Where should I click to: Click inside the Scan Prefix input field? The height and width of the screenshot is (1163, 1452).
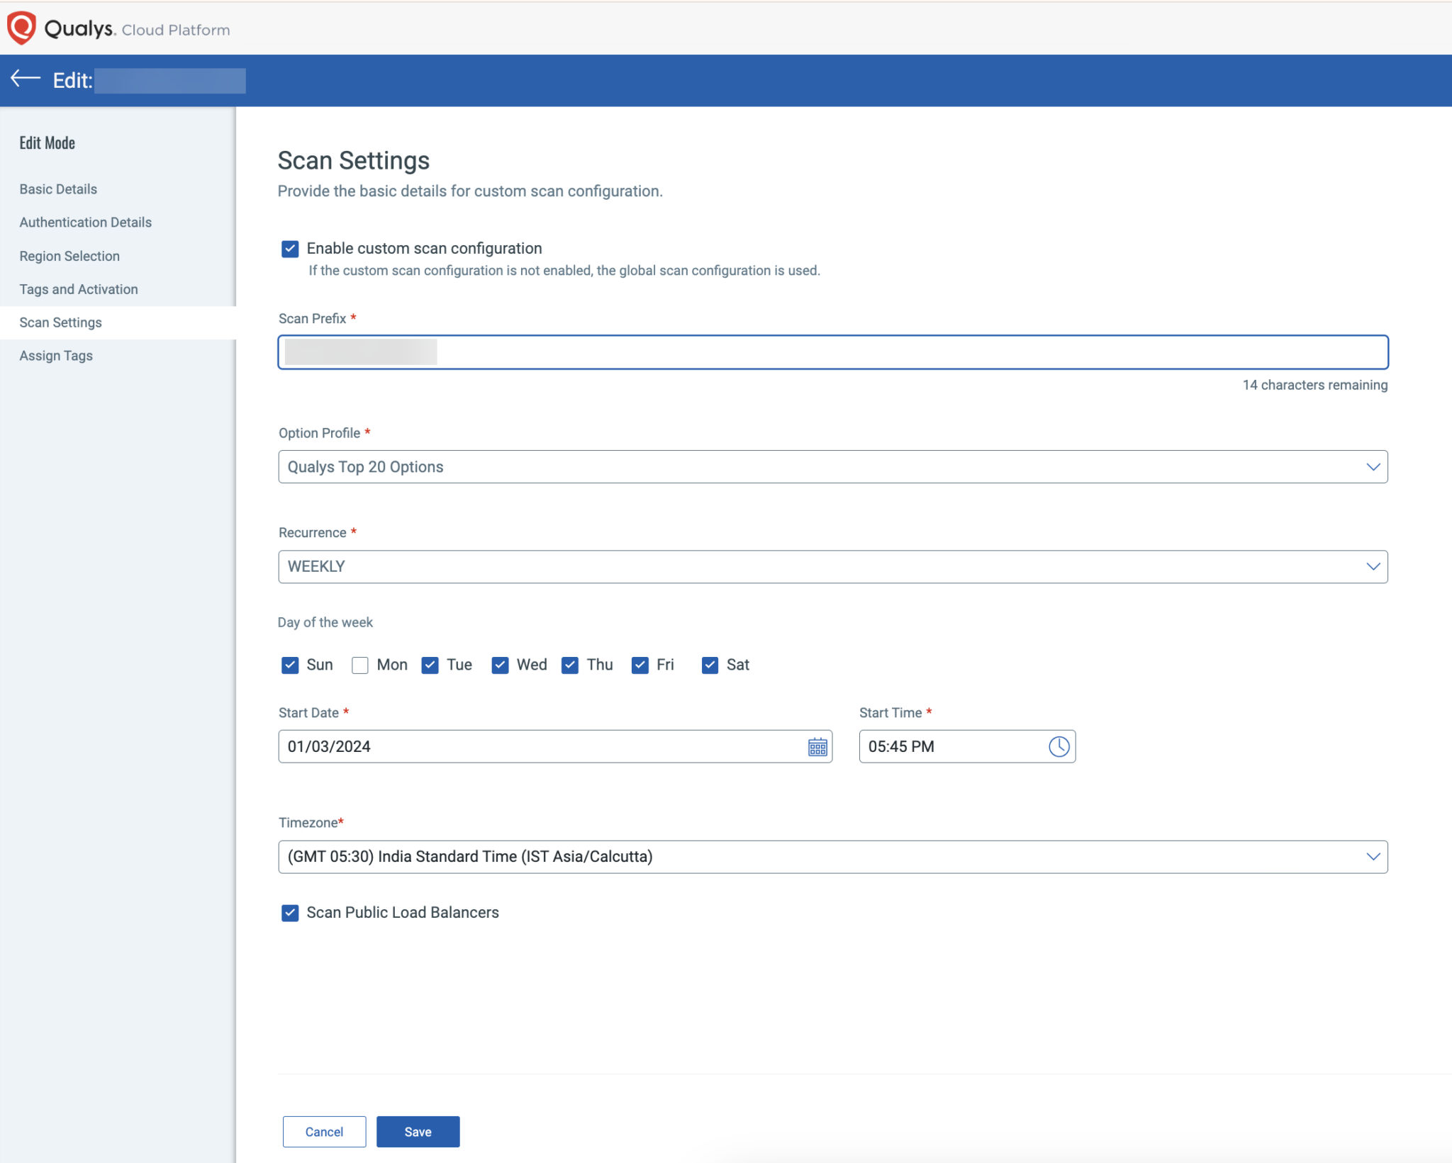(832, 352)
